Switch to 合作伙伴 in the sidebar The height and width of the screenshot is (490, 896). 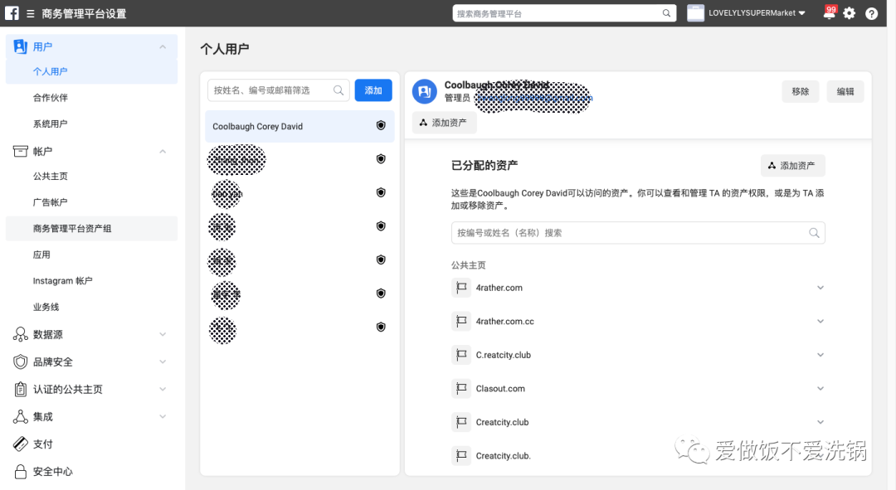[50, 97]
